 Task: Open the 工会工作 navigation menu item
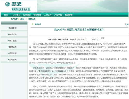coord(48,15)
